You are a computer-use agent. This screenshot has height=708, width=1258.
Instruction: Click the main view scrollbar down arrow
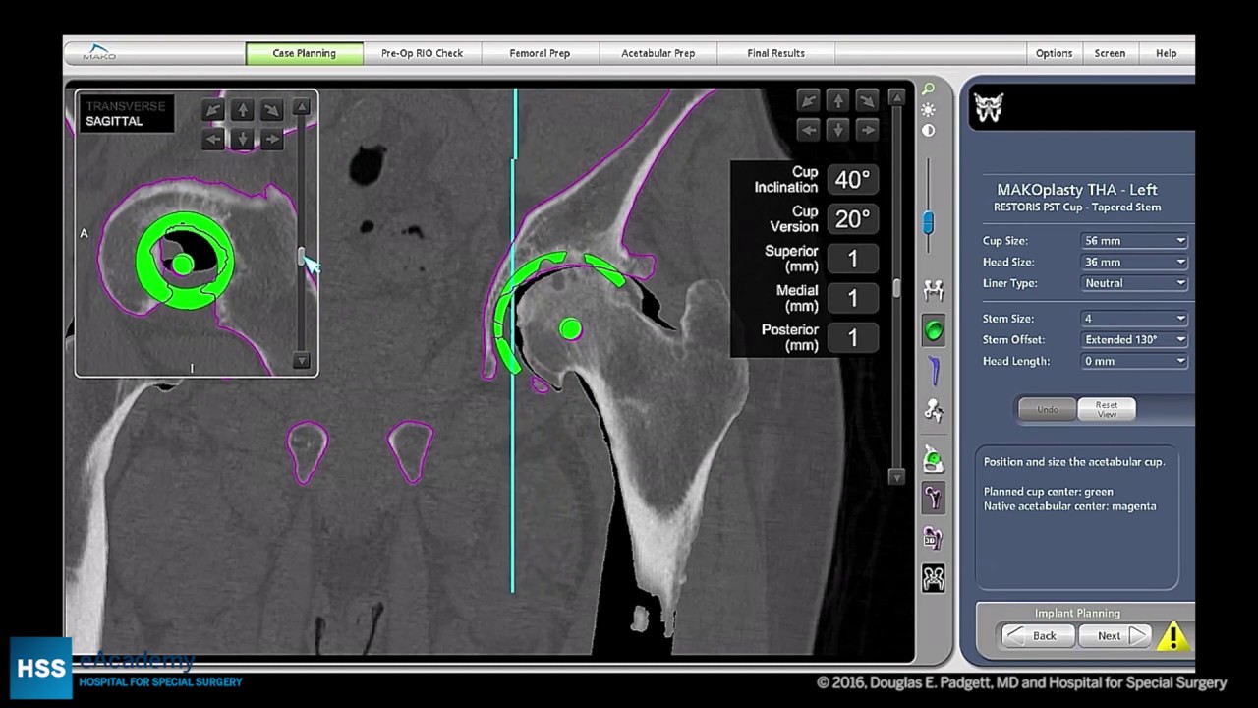coord(896,476)
